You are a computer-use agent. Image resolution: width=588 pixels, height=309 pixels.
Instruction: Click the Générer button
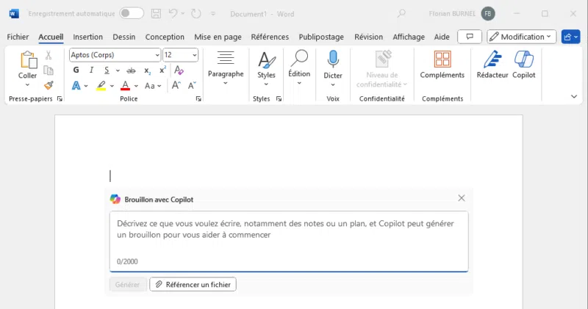coord(127,285)
